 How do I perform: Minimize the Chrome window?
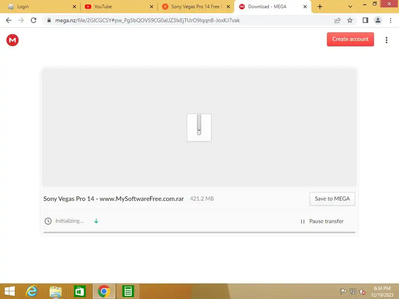364,4
